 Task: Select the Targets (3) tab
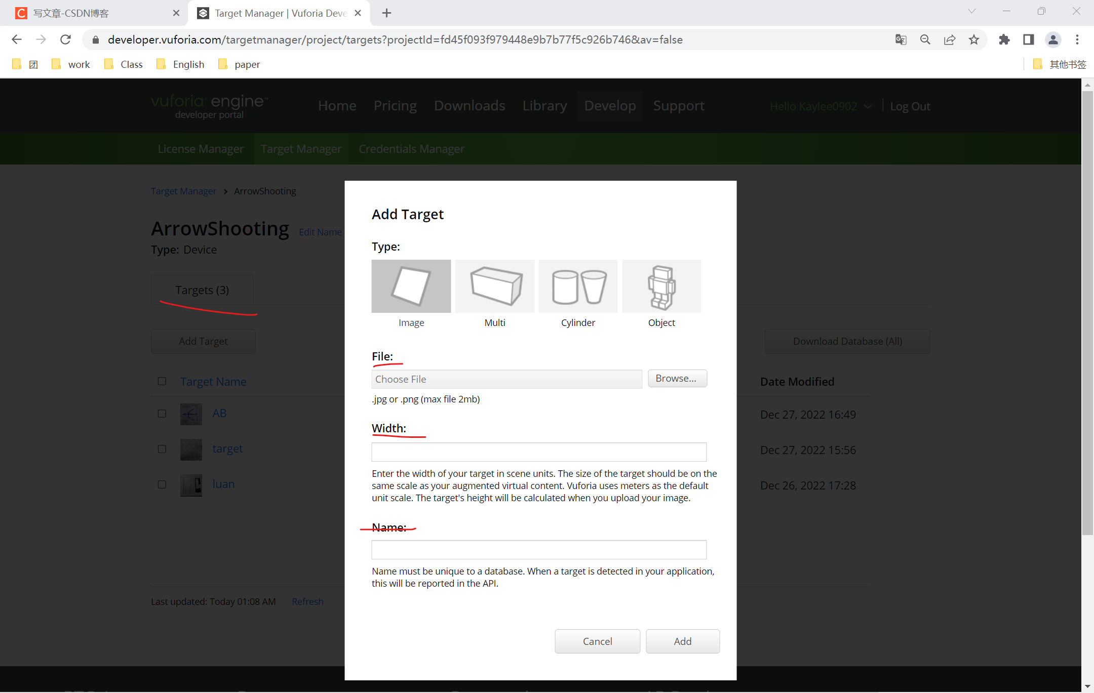(202, 290)
